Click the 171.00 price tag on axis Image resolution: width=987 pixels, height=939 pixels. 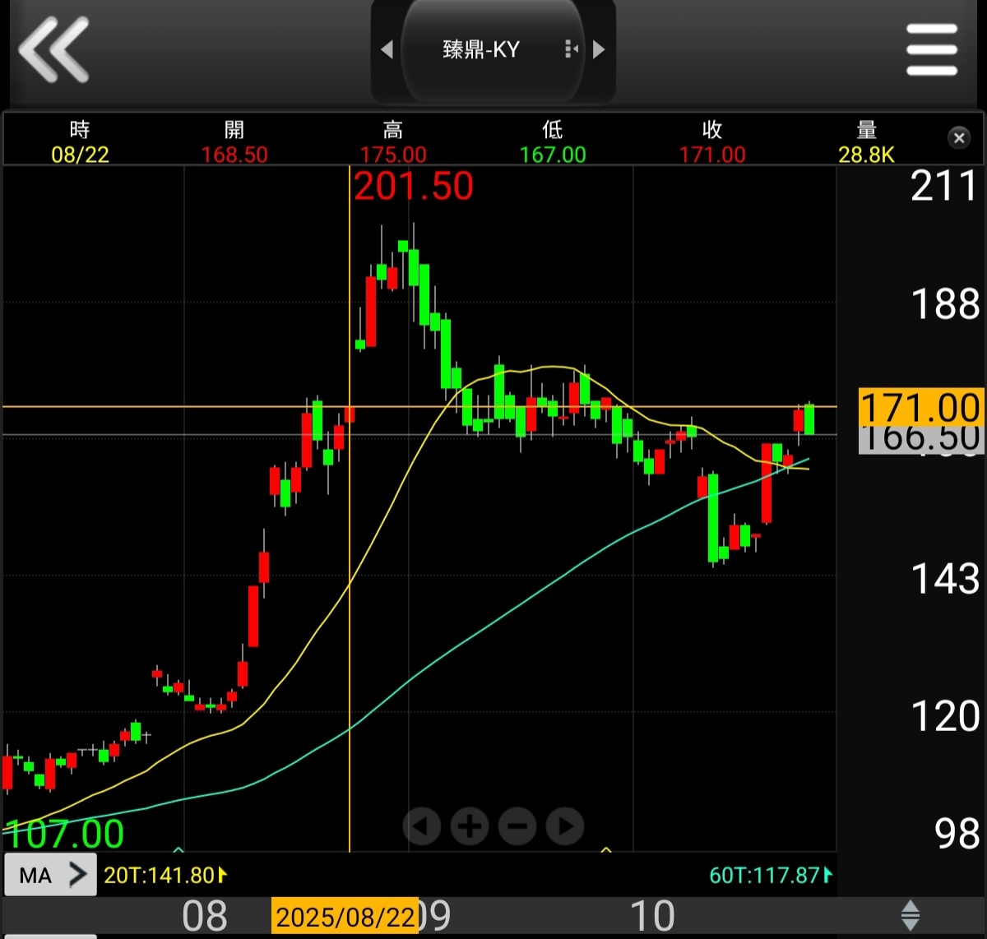920,407
